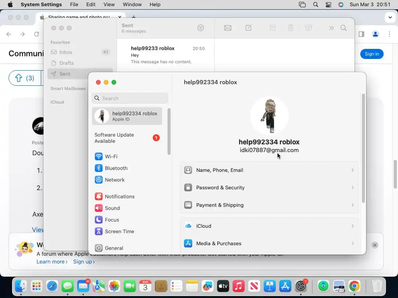Viewport: 398px width, 298px height.
Task: Open Password & Security section
Action: tap(269, 187)
